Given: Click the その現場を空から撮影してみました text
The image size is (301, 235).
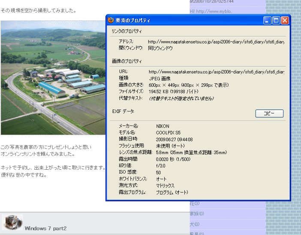Looking at the screenshot, I should [x=38, y=10].
